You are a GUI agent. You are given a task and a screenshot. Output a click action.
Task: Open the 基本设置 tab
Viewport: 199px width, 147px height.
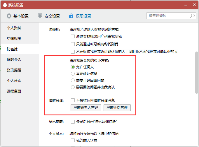coord(18,16)
